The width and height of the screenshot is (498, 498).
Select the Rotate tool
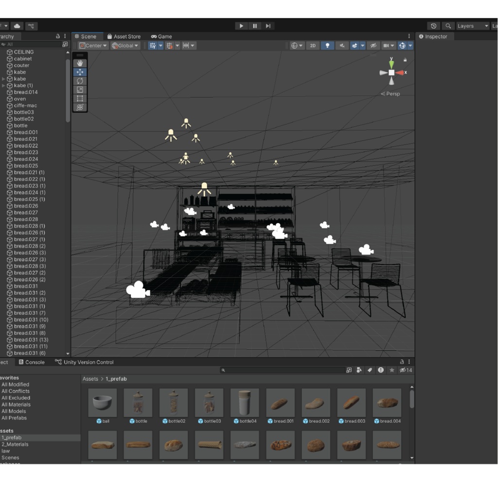click(80, 81)
